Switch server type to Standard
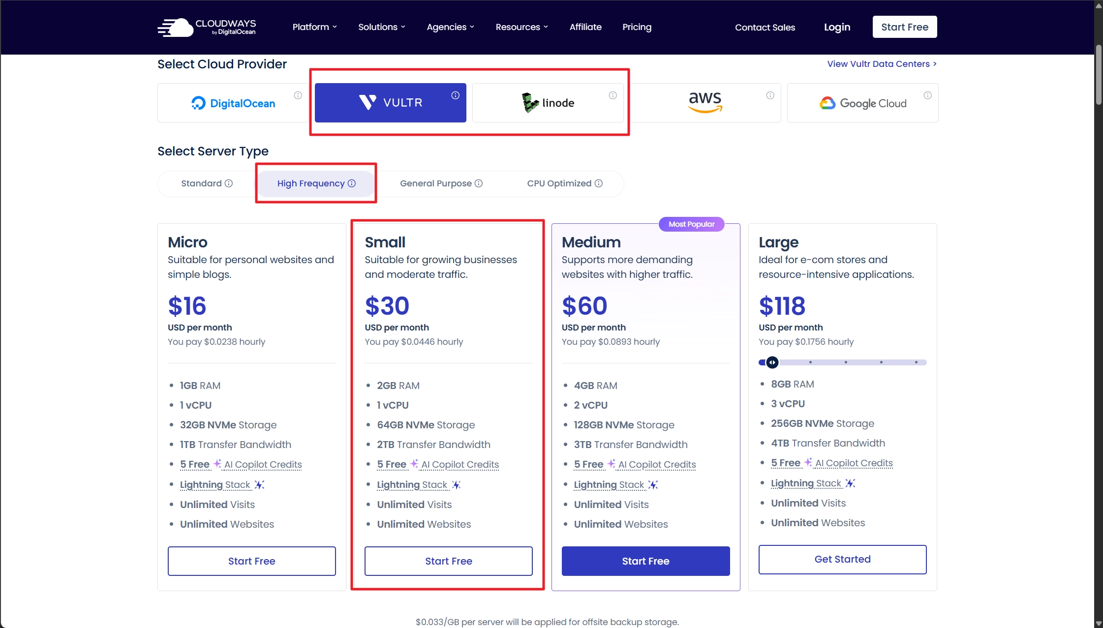Screen dimensions: 1103x628 207,183
